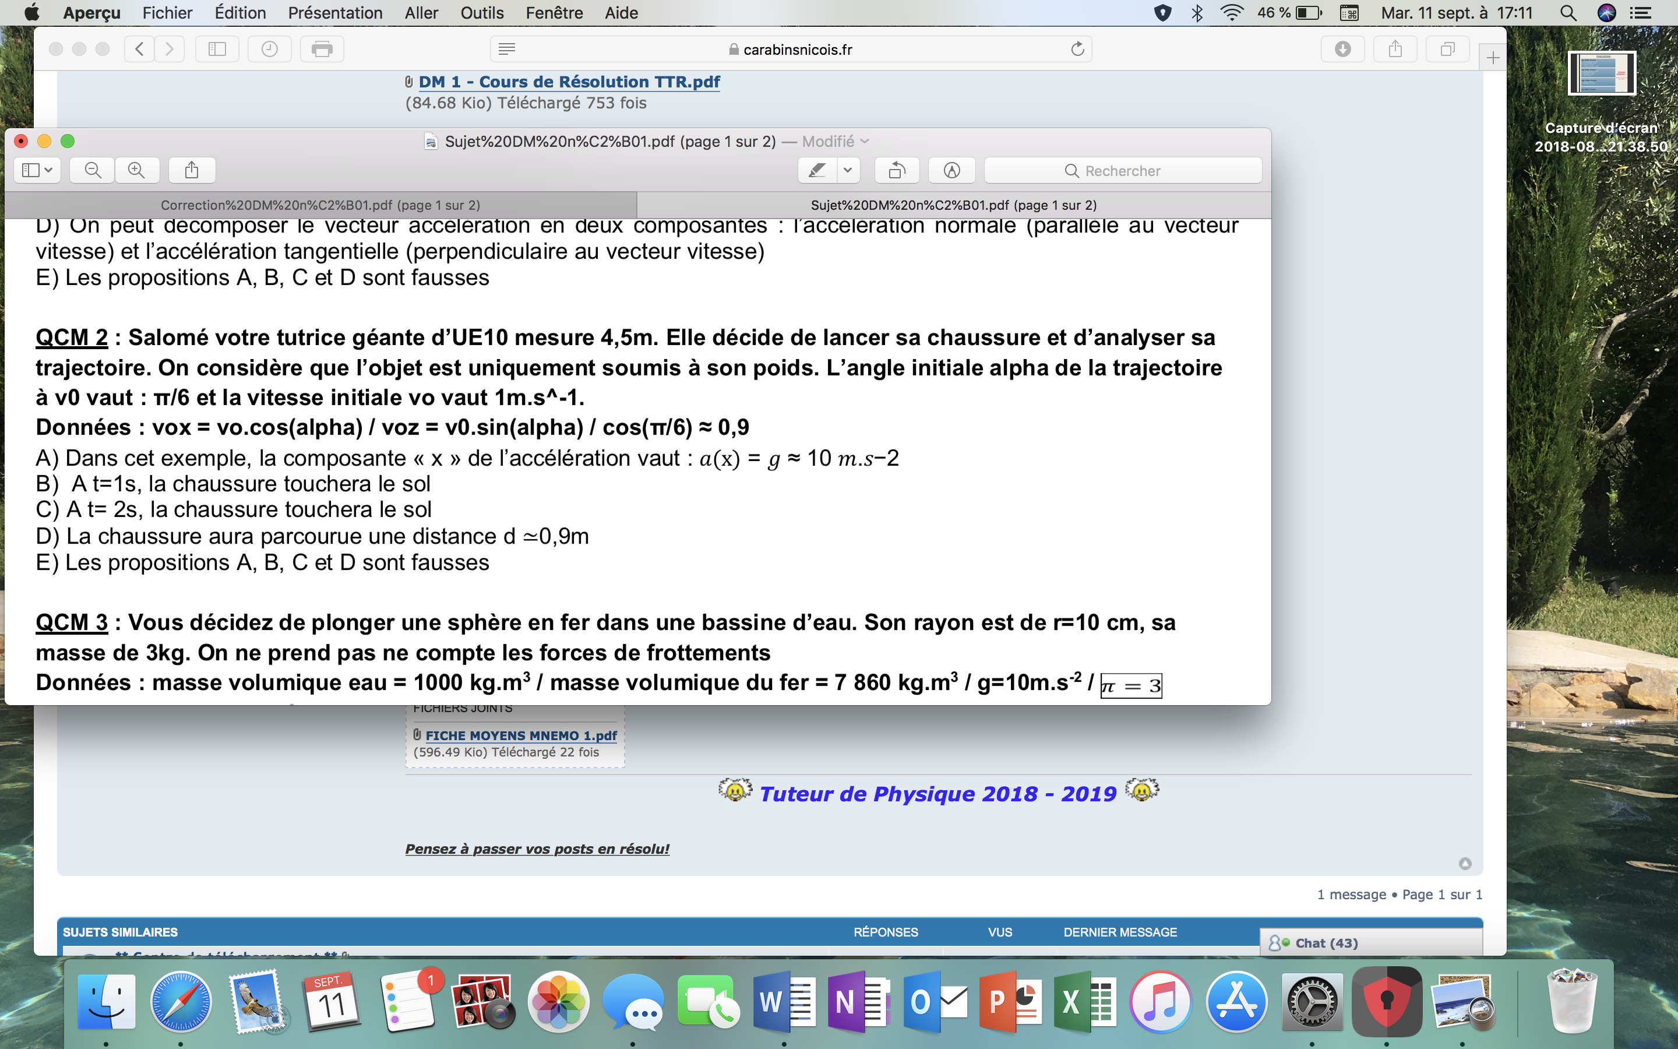
Task: Rotate the page with the rotate icon
Action: [x=897, y=170]
